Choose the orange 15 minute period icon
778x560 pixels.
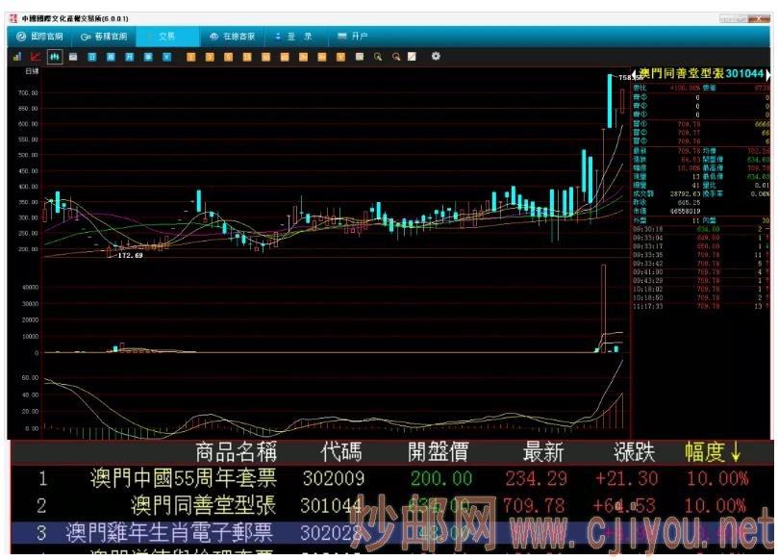247,57
